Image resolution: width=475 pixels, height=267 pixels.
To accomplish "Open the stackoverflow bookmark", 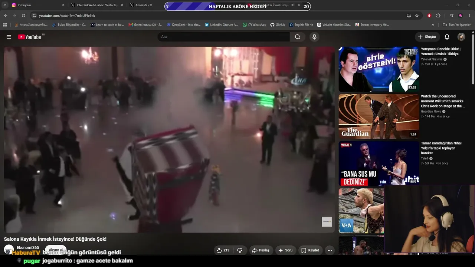I will [x=31, y=25].
